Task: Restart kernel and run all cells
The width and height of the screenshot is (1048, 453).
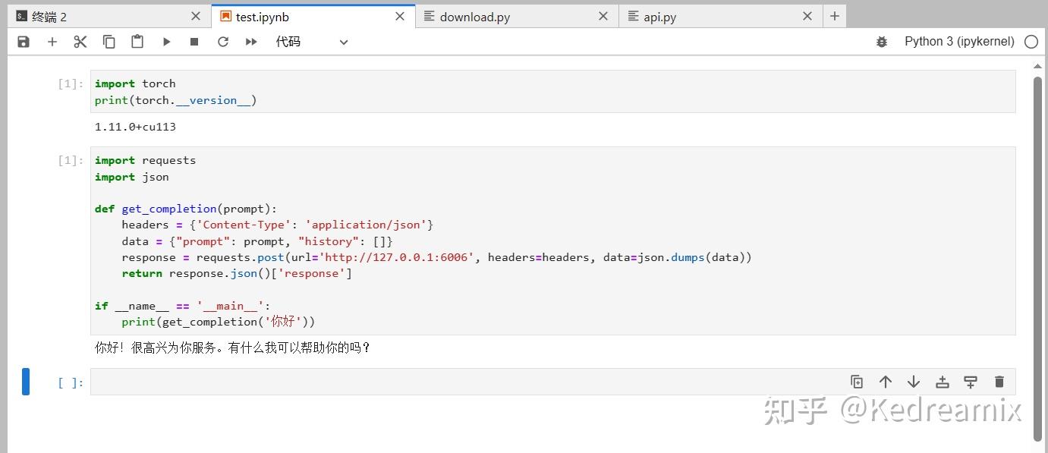Action: pos(251,42)
